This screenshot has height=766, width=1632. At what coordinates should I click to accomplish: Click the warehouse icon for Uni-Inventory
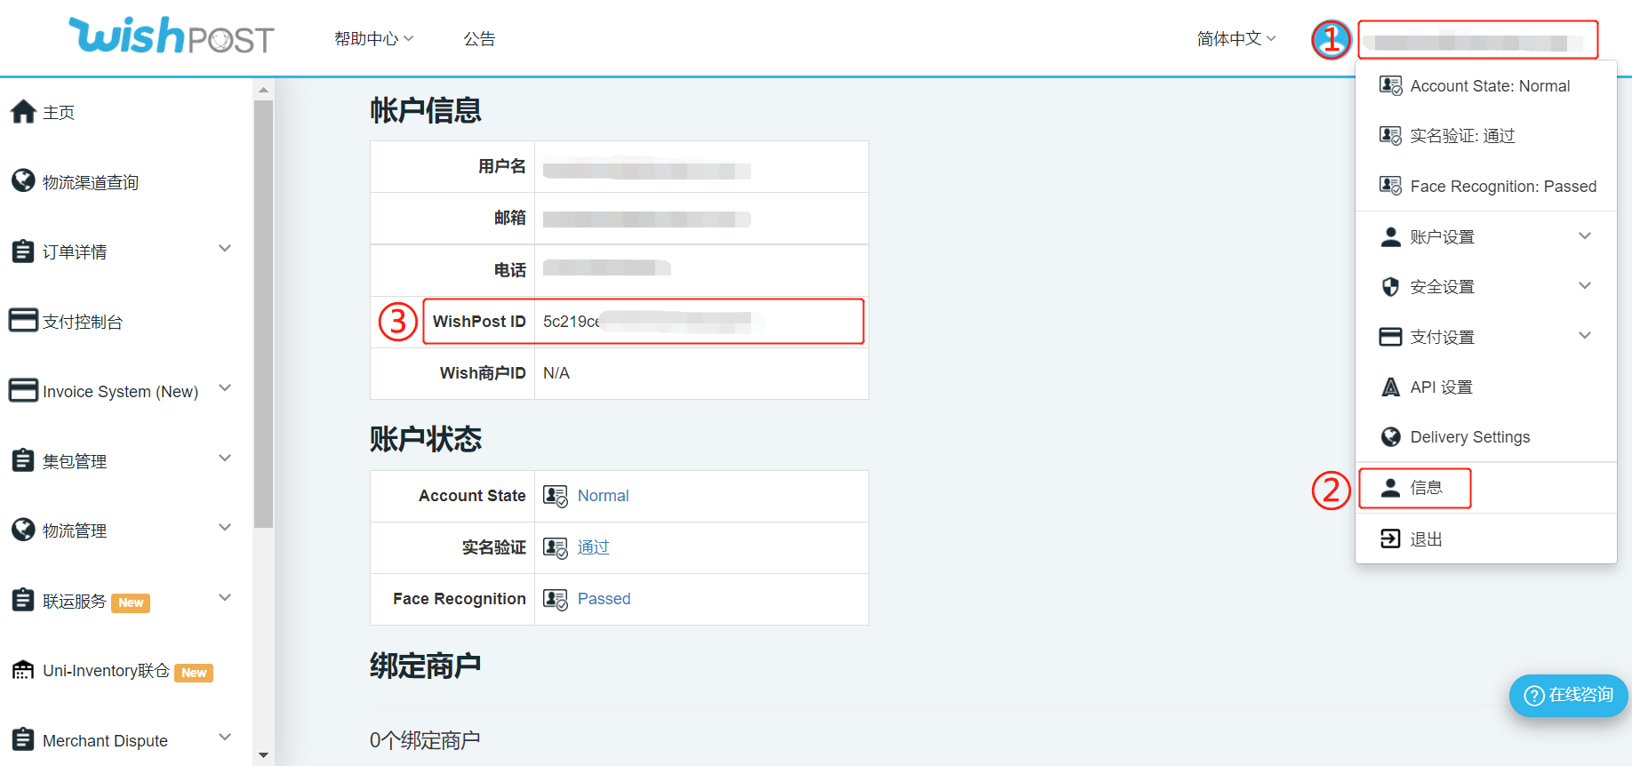coord(23,670)
